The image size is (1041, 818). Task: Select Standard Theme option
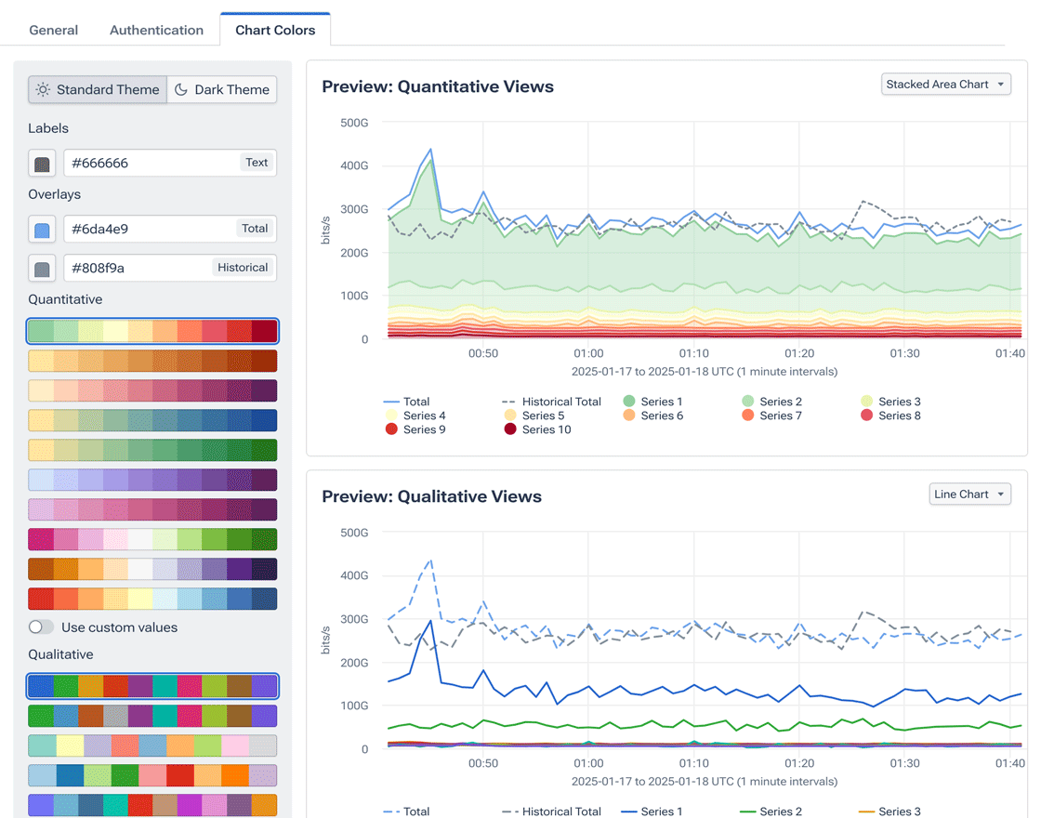point(98,90)
